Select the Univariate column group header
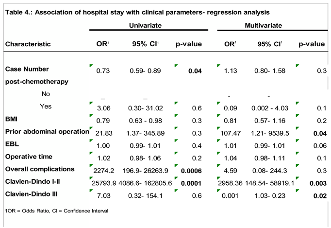This screenshot has height=228, width=331. (x=145, y=24)
